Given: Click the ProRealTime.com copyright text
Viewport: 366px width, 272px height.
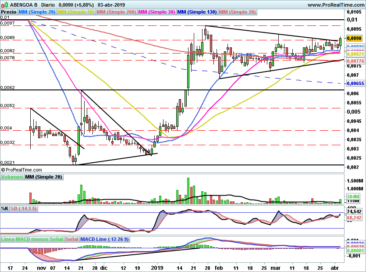Looking at the screenshot, I should coord(21,170).
